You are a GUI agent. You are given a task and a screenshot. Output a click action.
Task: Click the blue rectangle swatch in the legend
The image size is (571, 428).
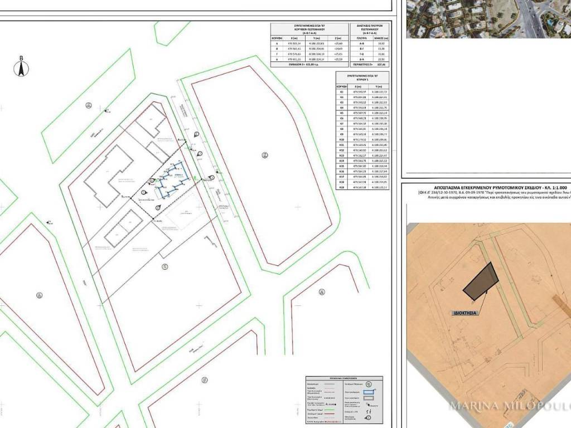tap(369, 392)
